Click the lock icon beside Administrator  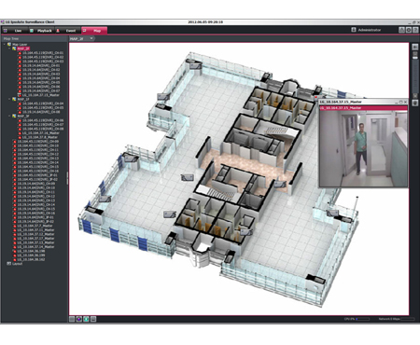pos(354,30)
